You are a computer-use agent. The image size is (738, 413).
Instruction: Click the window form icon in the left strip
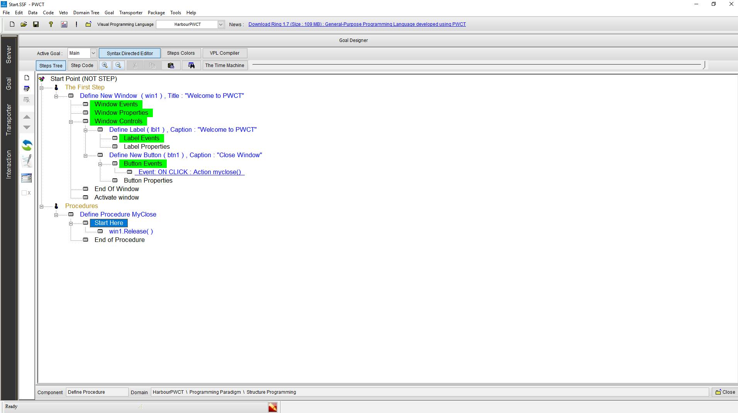coord(27,178)
